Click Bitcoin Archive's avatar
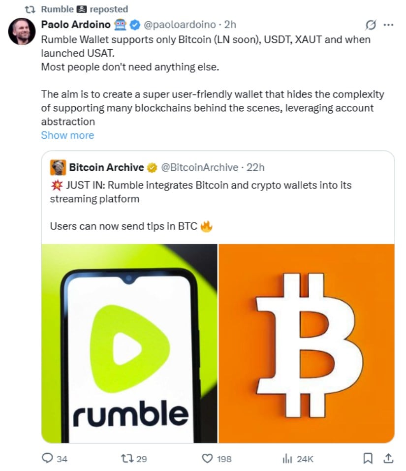The height and width of the screenshot is (471, 406). [x=58, y=167]
